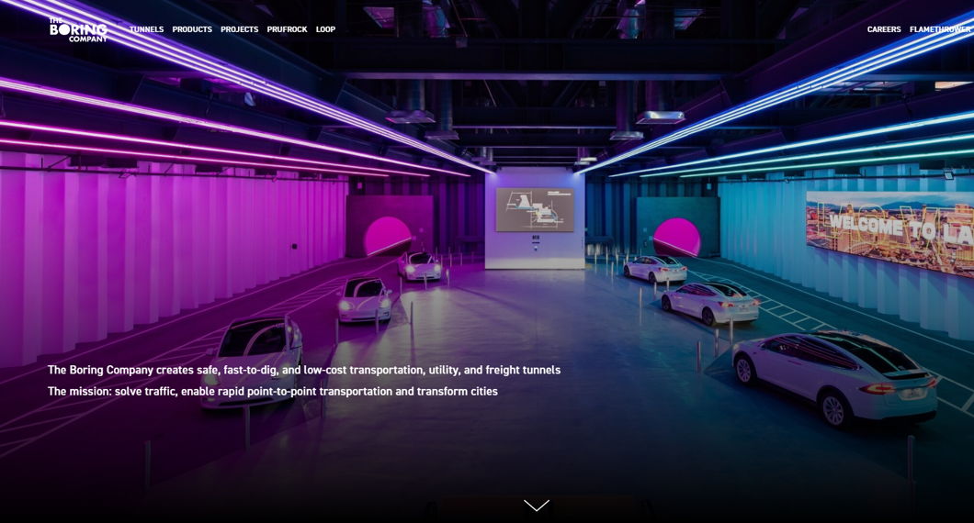Click the 'creates safe, fast-to-dig' tagline text
Screen dimensions: 974x523
pos(304,370)
